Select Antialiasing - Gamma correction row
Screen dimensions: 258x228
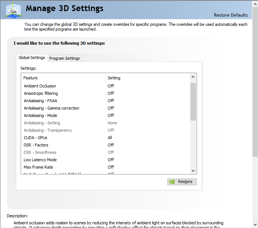click(105, 108)
